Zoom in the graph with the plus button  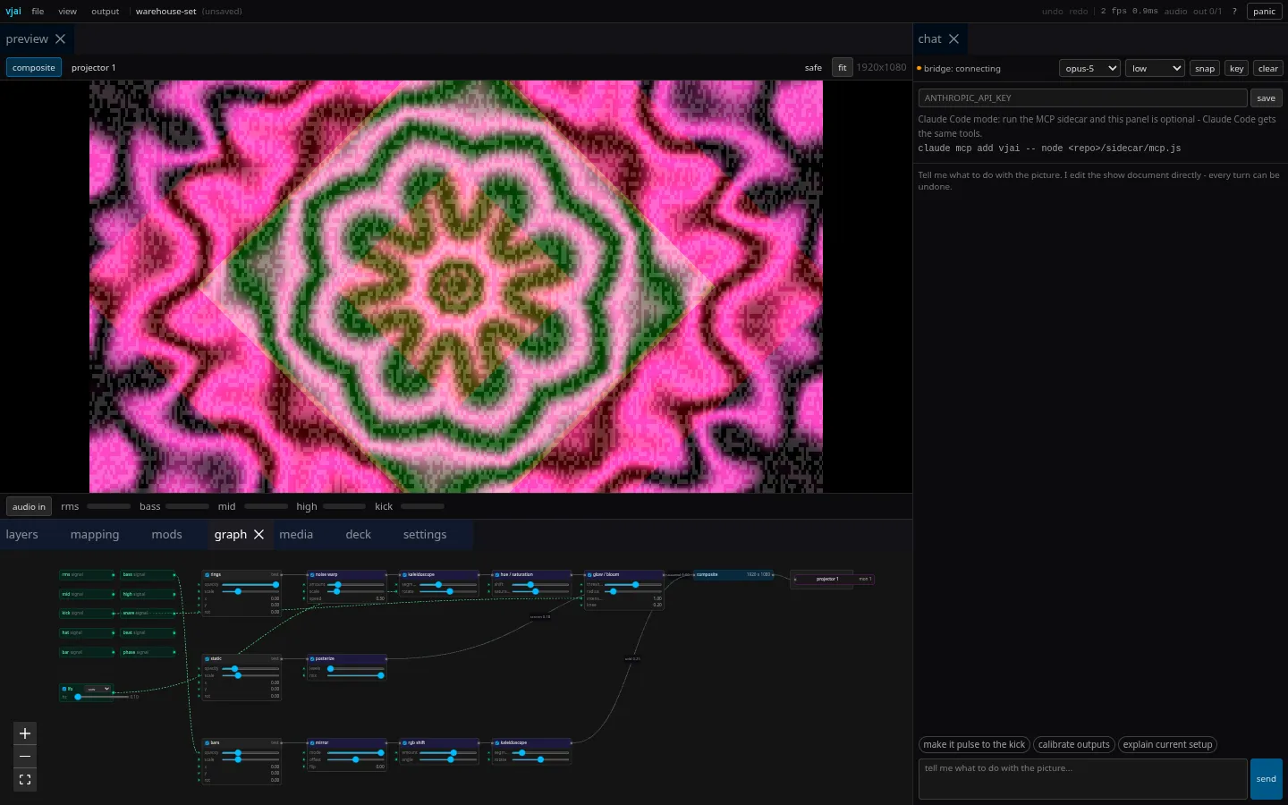tap(25, 733)
